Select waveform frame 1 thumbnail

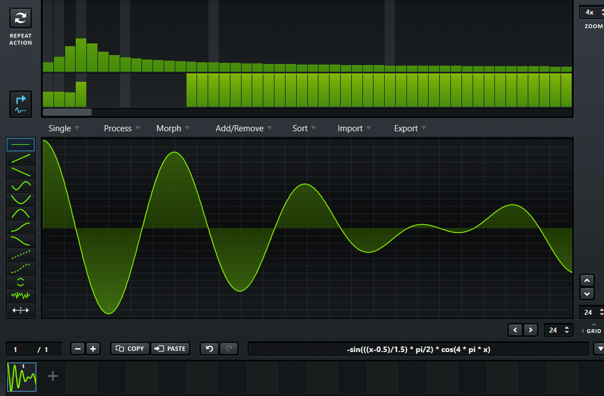click(x=22, y=377)
